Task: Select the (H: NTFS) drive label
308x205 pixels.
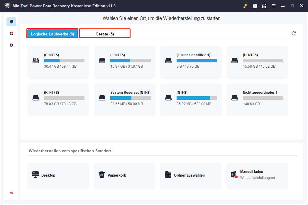Action: (251, 55)
